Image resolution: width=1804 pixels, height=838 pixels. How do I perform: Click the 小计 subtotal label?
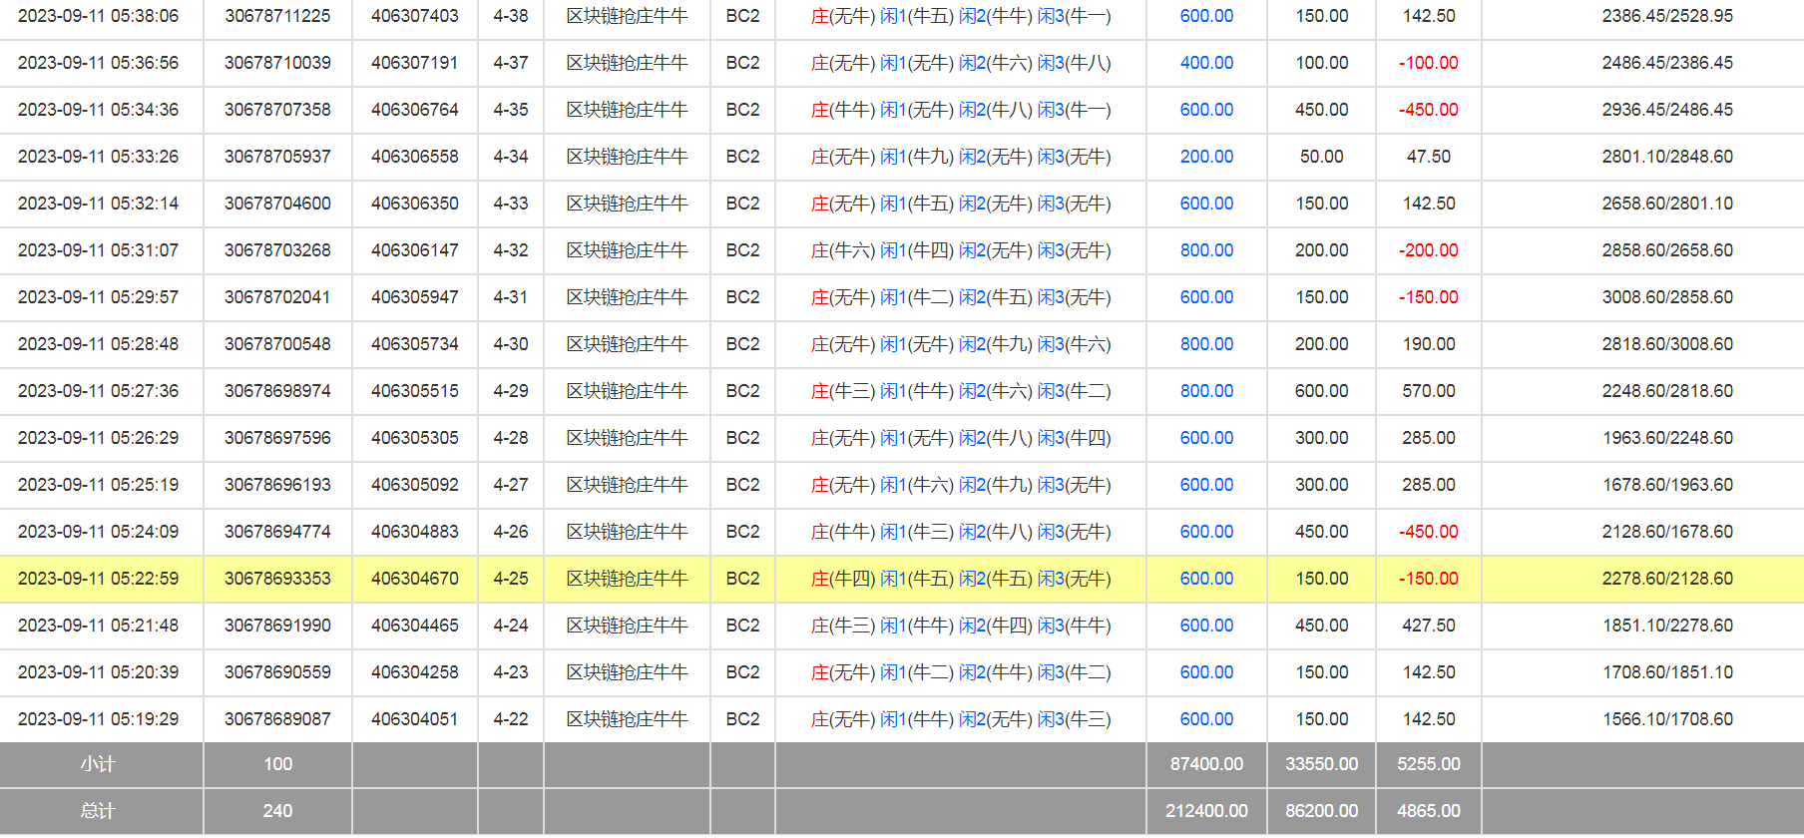point(98,764)
